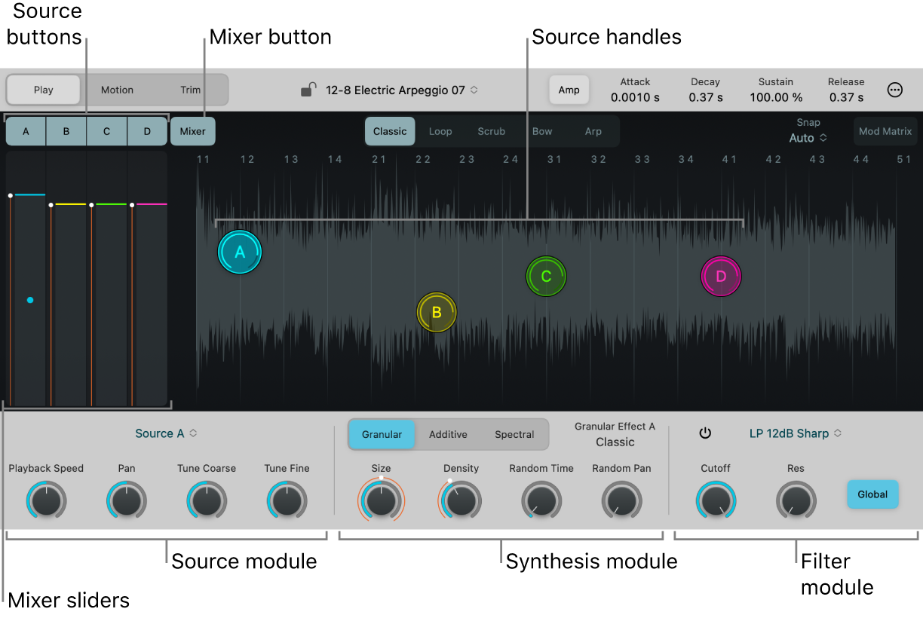
Task: Click the lock icon beside preset name
Action: pyautogui.click(x=308, y=90)
